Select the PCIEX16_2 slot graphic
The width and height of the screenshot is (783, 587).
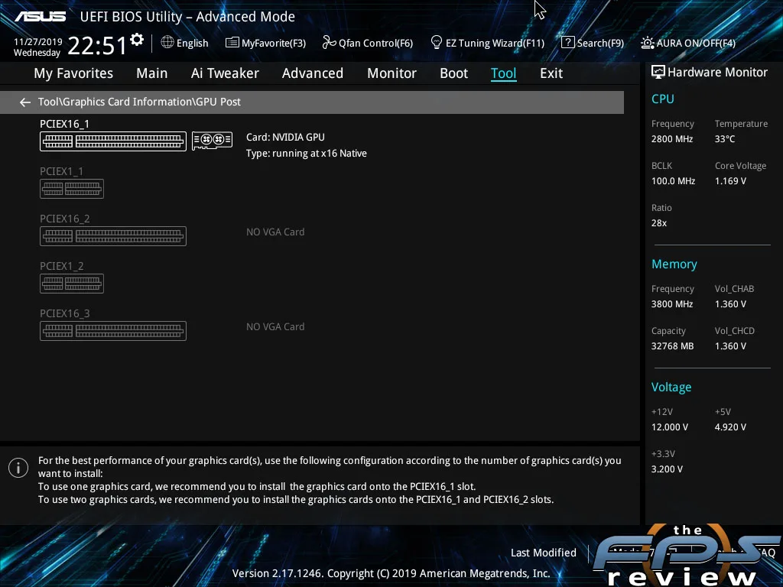tap(113, 236)
